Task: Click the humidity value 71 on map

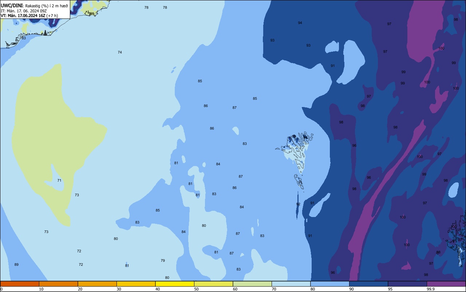Action: point(59,181)
